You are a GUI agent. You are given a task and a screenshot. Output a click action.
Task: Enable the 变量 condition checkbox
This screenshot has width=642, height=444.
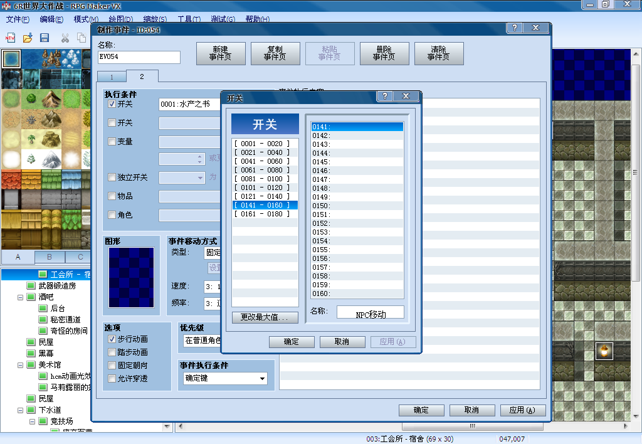pyautogui.click(x=112, y=141)
